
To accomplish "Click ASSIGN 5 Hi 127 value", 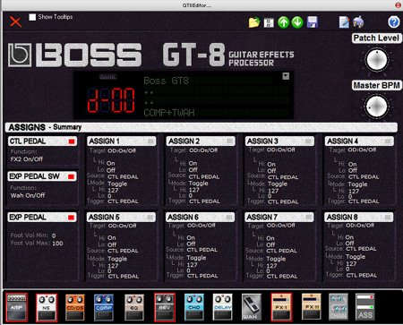I will coord(113,265).
